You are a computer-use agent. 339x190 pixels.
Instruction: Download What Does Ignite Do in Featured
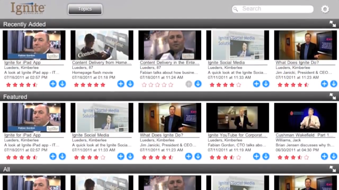(x=198, y=156)
